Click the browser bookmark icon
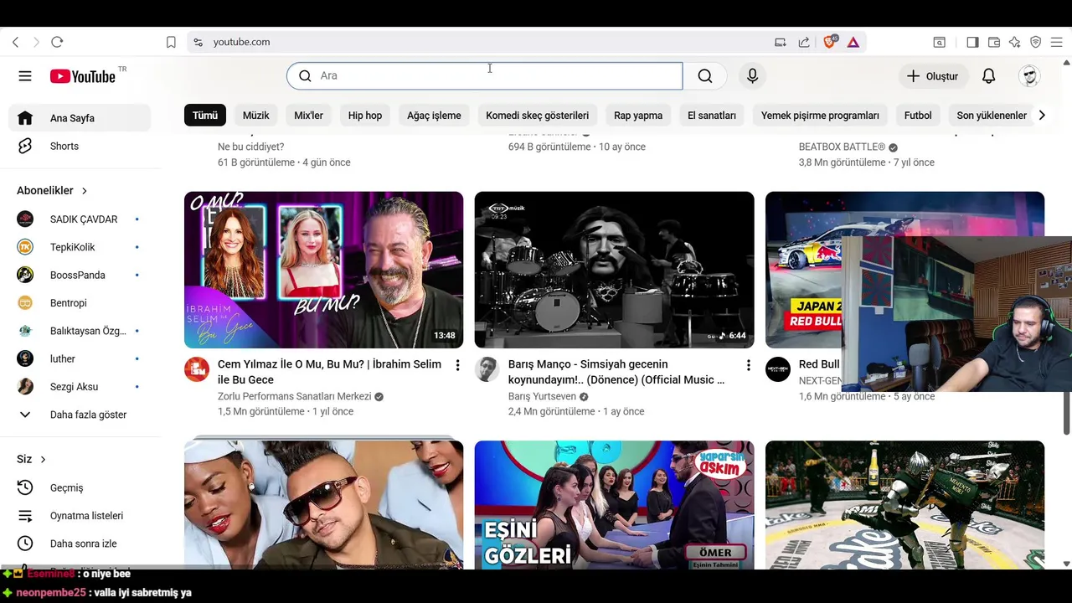The width and height of the screenshot is (1072, 603). pos(171,42)
